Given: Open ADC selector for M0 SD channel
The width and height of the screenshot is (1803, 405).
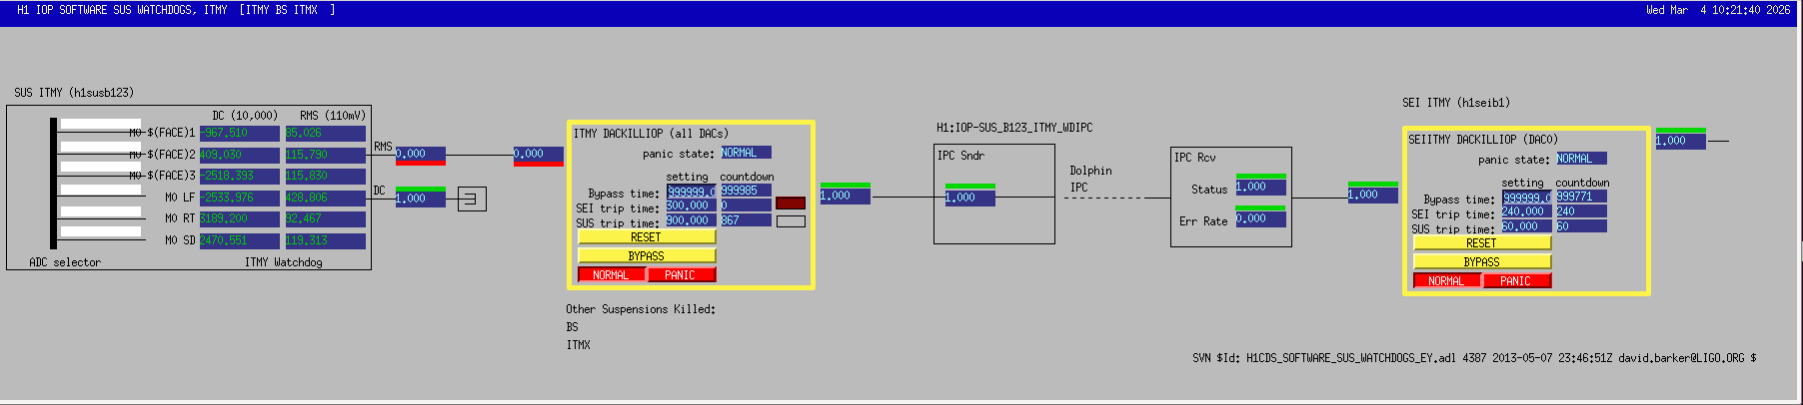Looking at the screenshot, I should [100, 232].
